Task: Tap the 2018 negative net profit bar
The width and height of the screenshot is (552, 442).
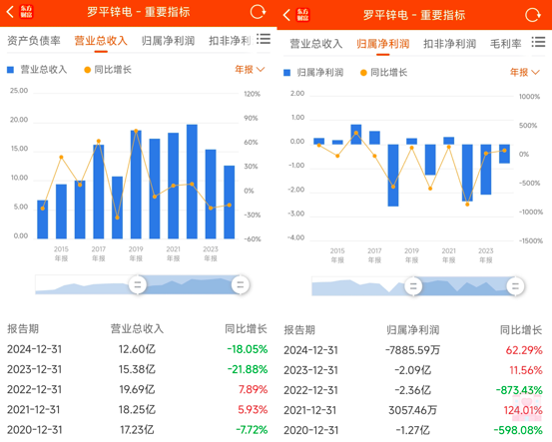Action: pos(393,176)
